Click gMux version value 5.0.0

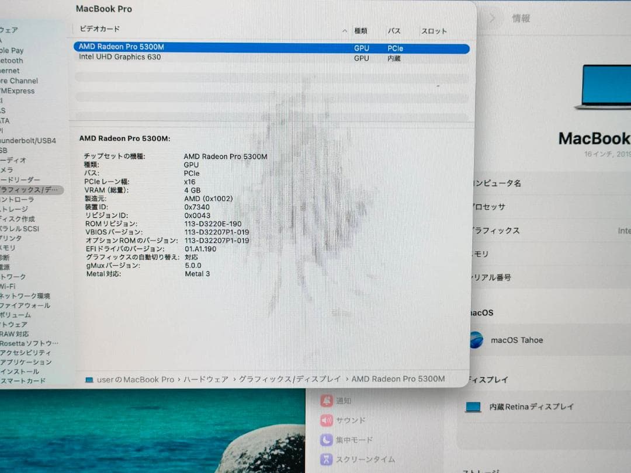[x=193, y=266]
